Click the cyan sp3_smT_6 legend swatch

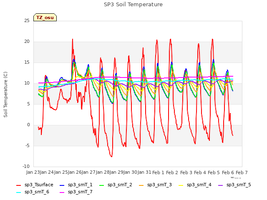[18, 192]
